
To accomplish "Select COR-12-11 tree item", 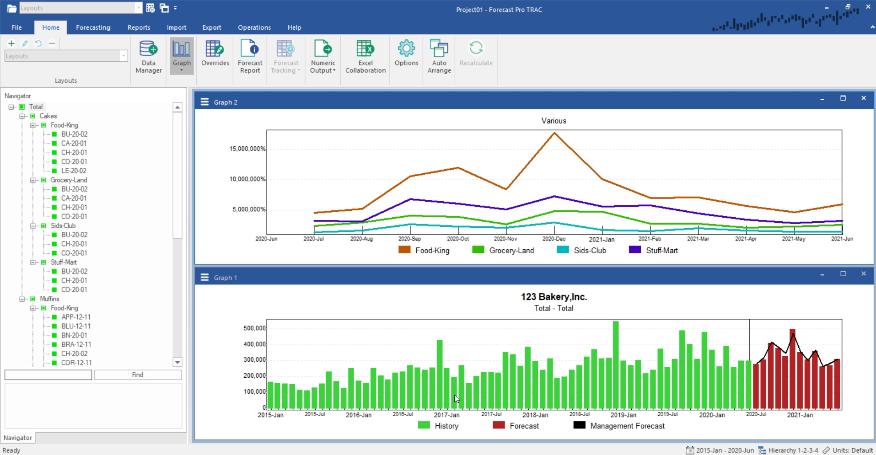I will tap(76, 363).
